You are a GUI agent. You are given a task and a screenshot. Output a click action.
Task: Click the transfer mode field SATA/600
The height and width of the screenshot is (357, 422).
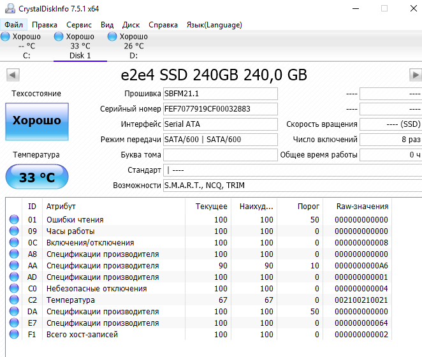tap(221, 140)
